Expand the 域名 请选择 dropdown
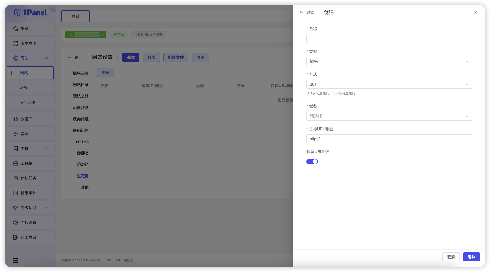Screen dimensions: 490x272 click(389, 116)
